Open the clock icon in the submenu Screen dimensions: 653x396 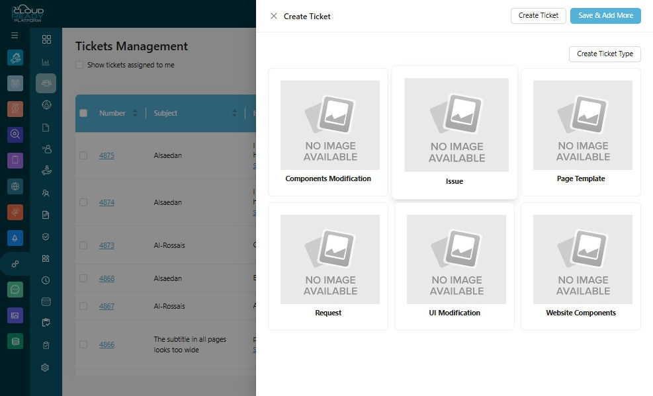tap(46, 280)
